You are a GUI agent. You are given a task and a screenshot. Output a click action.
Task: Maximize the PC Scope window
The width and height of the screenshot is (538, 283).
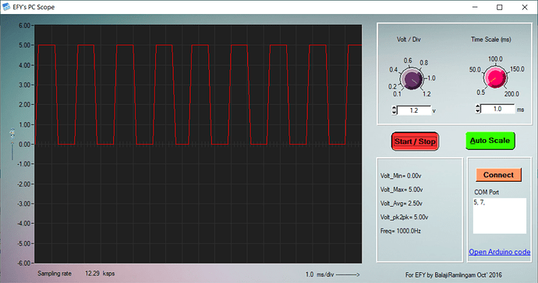point(500,7)
